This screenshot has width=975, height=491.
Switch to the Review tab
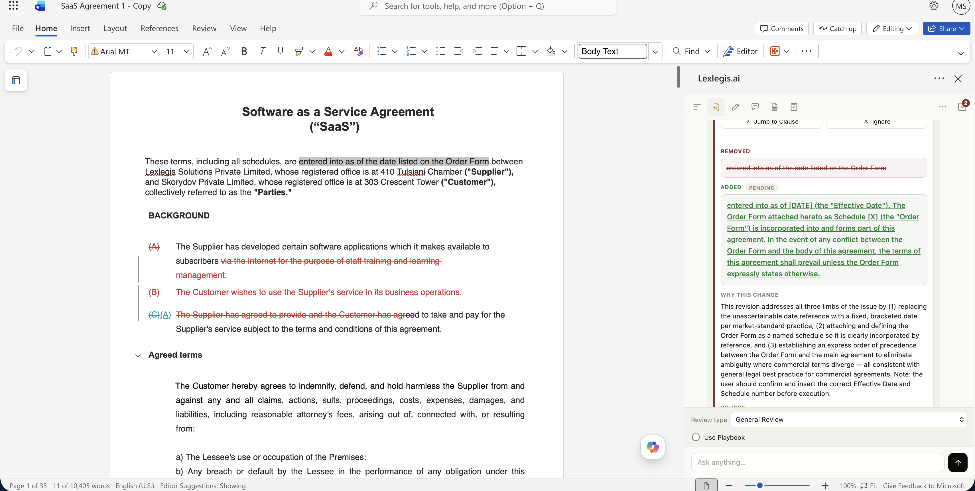[x=204, y=28]
